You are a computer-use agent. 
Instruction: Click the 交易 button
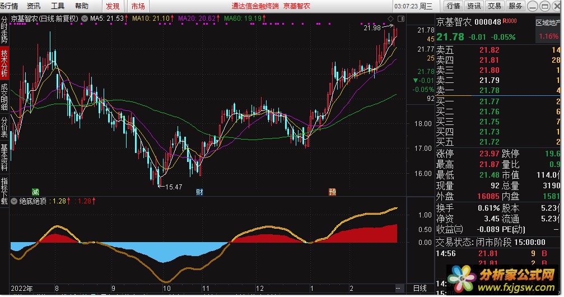495,6
